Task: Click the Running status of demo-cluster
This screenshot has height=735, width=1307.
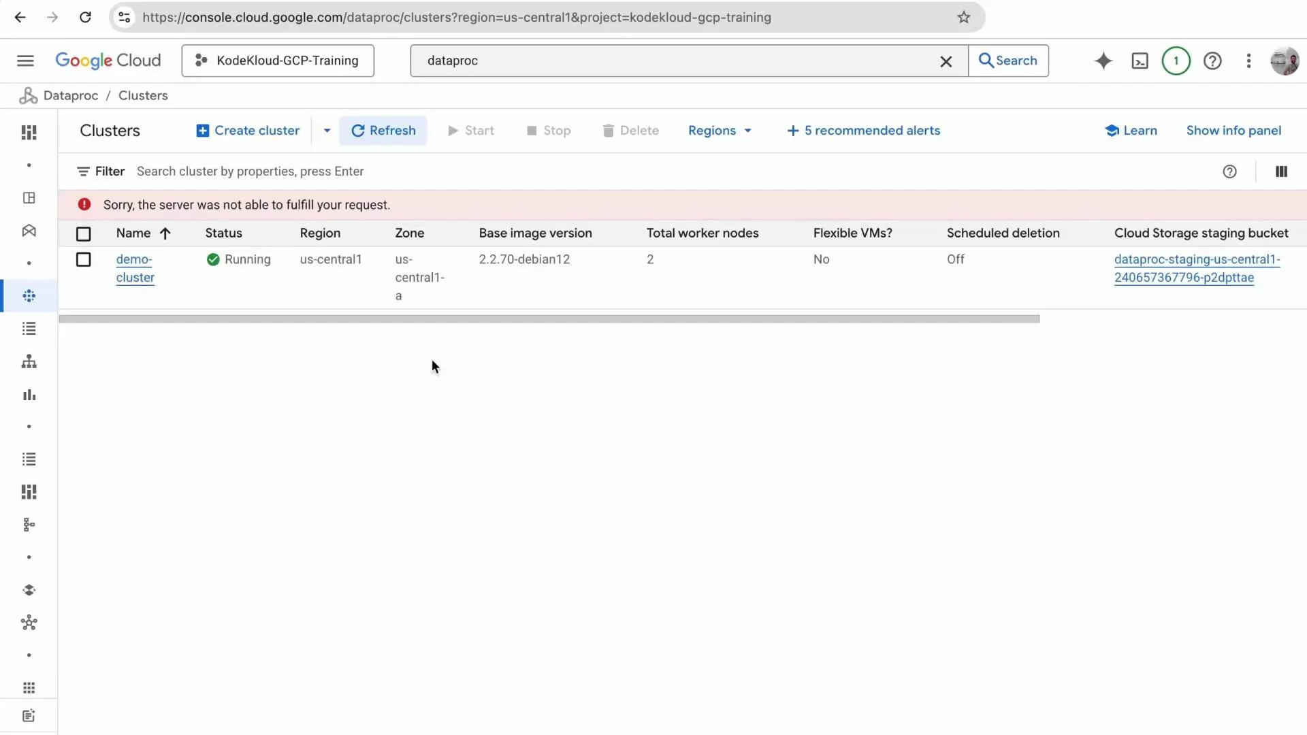Action: click(239, 260)
